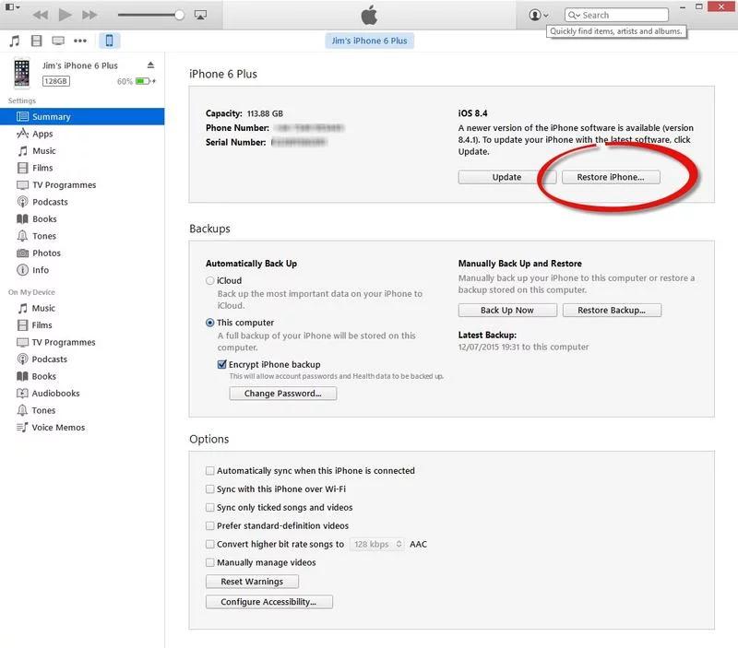Open Podcasts under On My Device
Screen dimensions: 738x648
[x=82, y=359]
